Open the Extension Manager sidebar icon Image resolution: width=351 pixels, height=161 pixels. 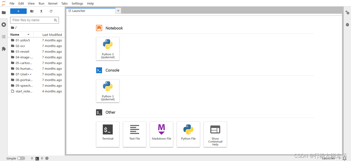[x=4, y=49]
